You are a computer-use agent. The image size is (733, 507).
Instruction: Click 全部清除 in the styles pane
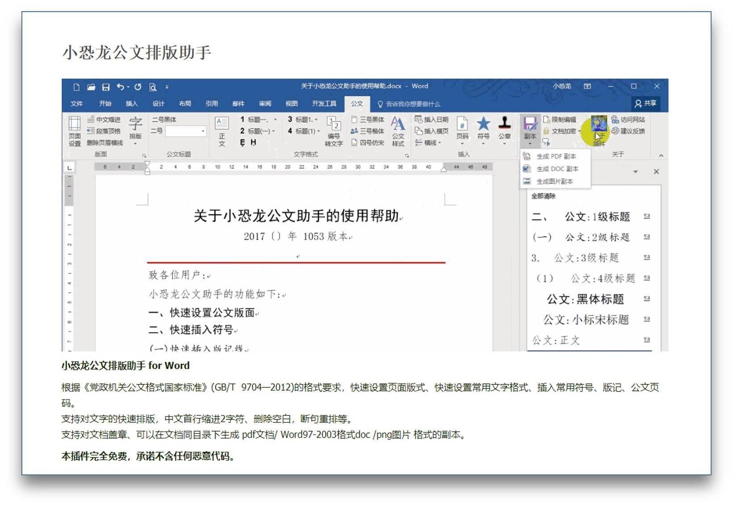[x=543, y=196]
